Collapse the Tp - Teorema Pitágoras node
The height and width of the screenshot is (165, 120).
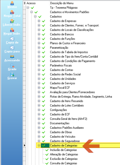[x=28, y=8]
